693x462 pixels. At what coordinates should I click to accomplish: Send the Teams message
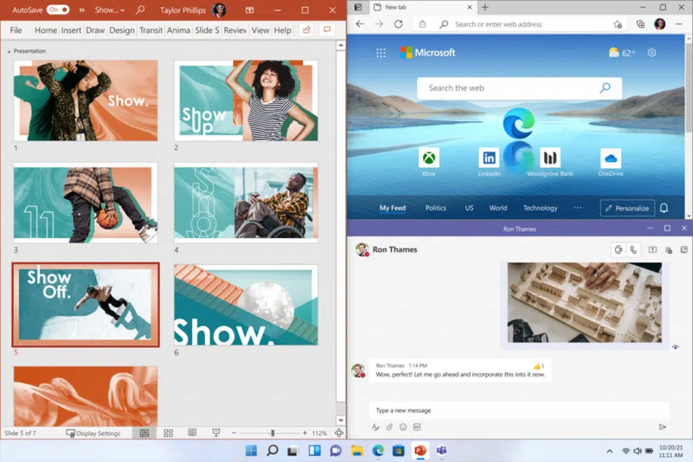click(x=663, y=427)
